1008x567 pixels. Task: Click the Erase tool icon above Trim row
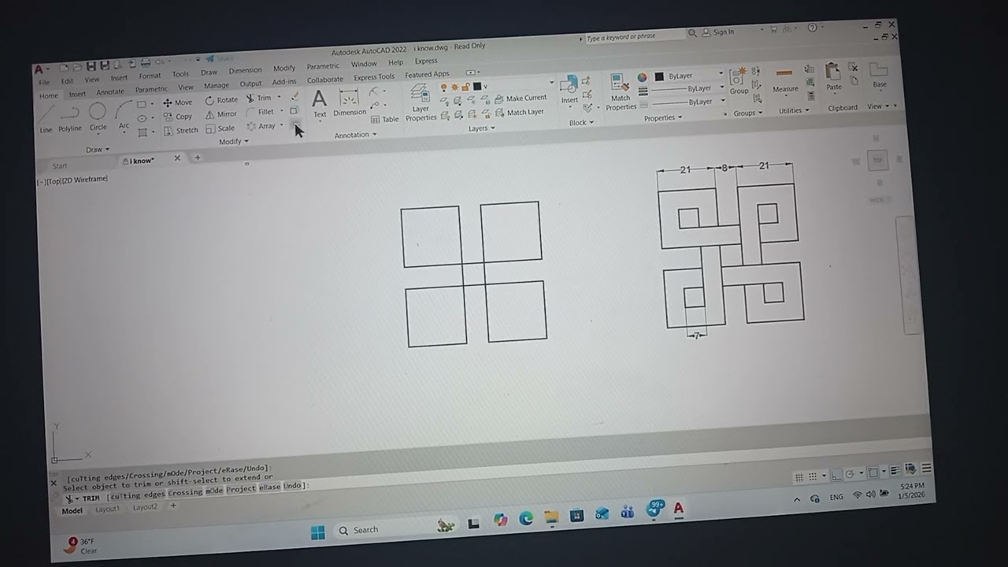point(295,96)
